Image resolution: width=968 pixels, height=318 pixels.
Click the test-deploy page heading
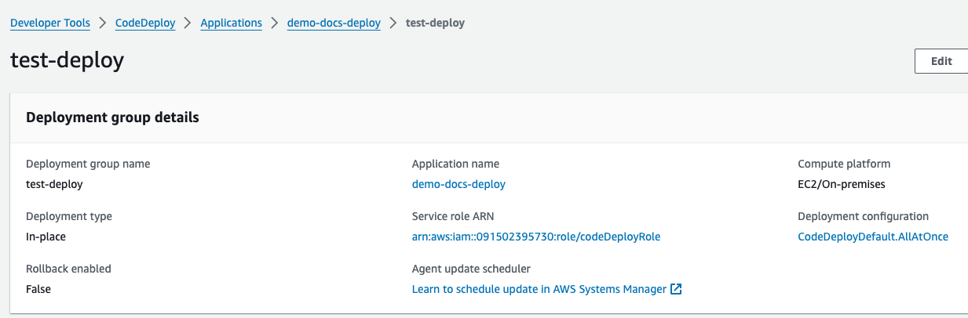point(68,61)
